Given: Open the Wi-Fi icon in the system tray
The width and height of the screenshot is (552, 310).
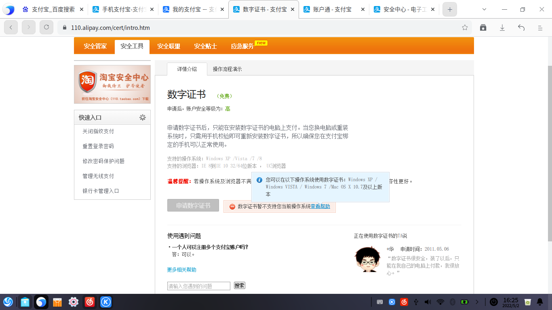Looking at the screenshot, I should pos(440,302).
